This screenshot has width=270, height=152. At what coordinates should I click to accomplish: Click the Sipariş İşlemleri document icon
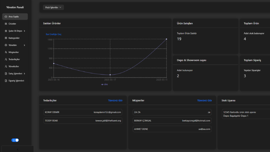pos(6,81)
